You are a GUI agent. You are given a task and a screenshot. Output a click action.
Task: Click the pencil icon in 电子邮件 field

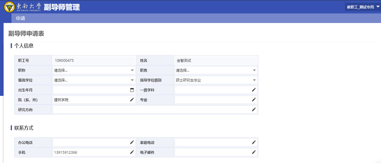tap(254, 152)
